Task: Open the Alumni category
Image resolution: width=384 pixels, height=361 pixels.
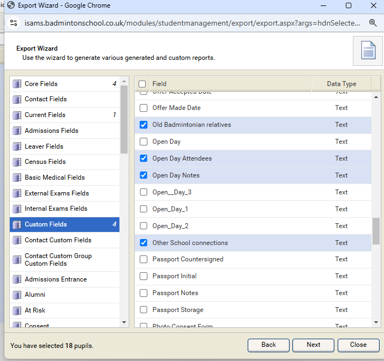Action: click(x=65, y=295)
